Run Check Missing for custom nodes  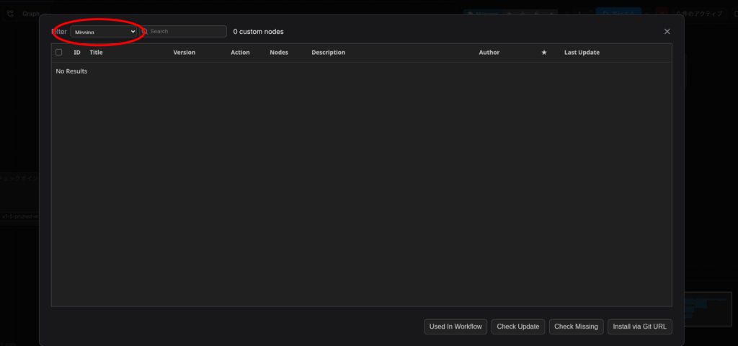click(x=576, y=327)
